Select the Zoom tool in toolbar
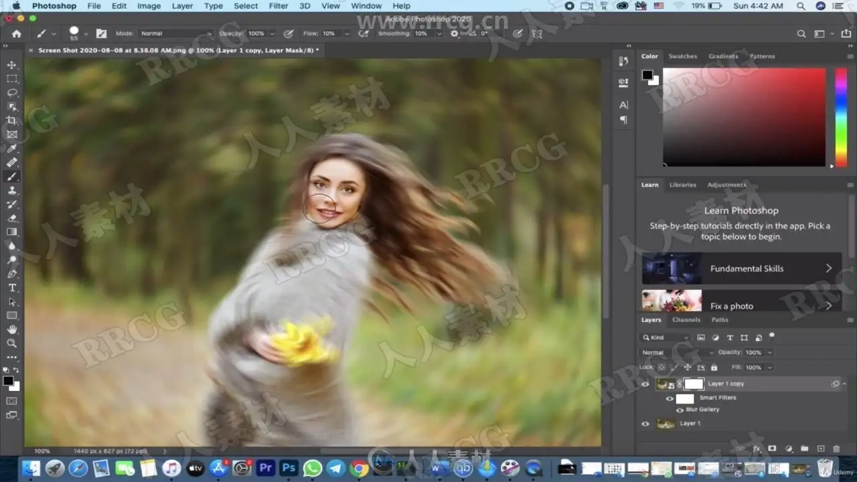Image resolution: width=857 pixels, height=482 pixels. [x=12, y=343]
